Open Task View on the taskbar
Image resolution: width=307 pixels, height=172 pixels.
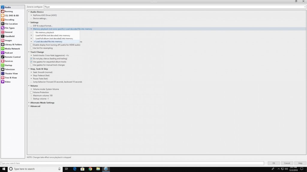coord(67,169)
